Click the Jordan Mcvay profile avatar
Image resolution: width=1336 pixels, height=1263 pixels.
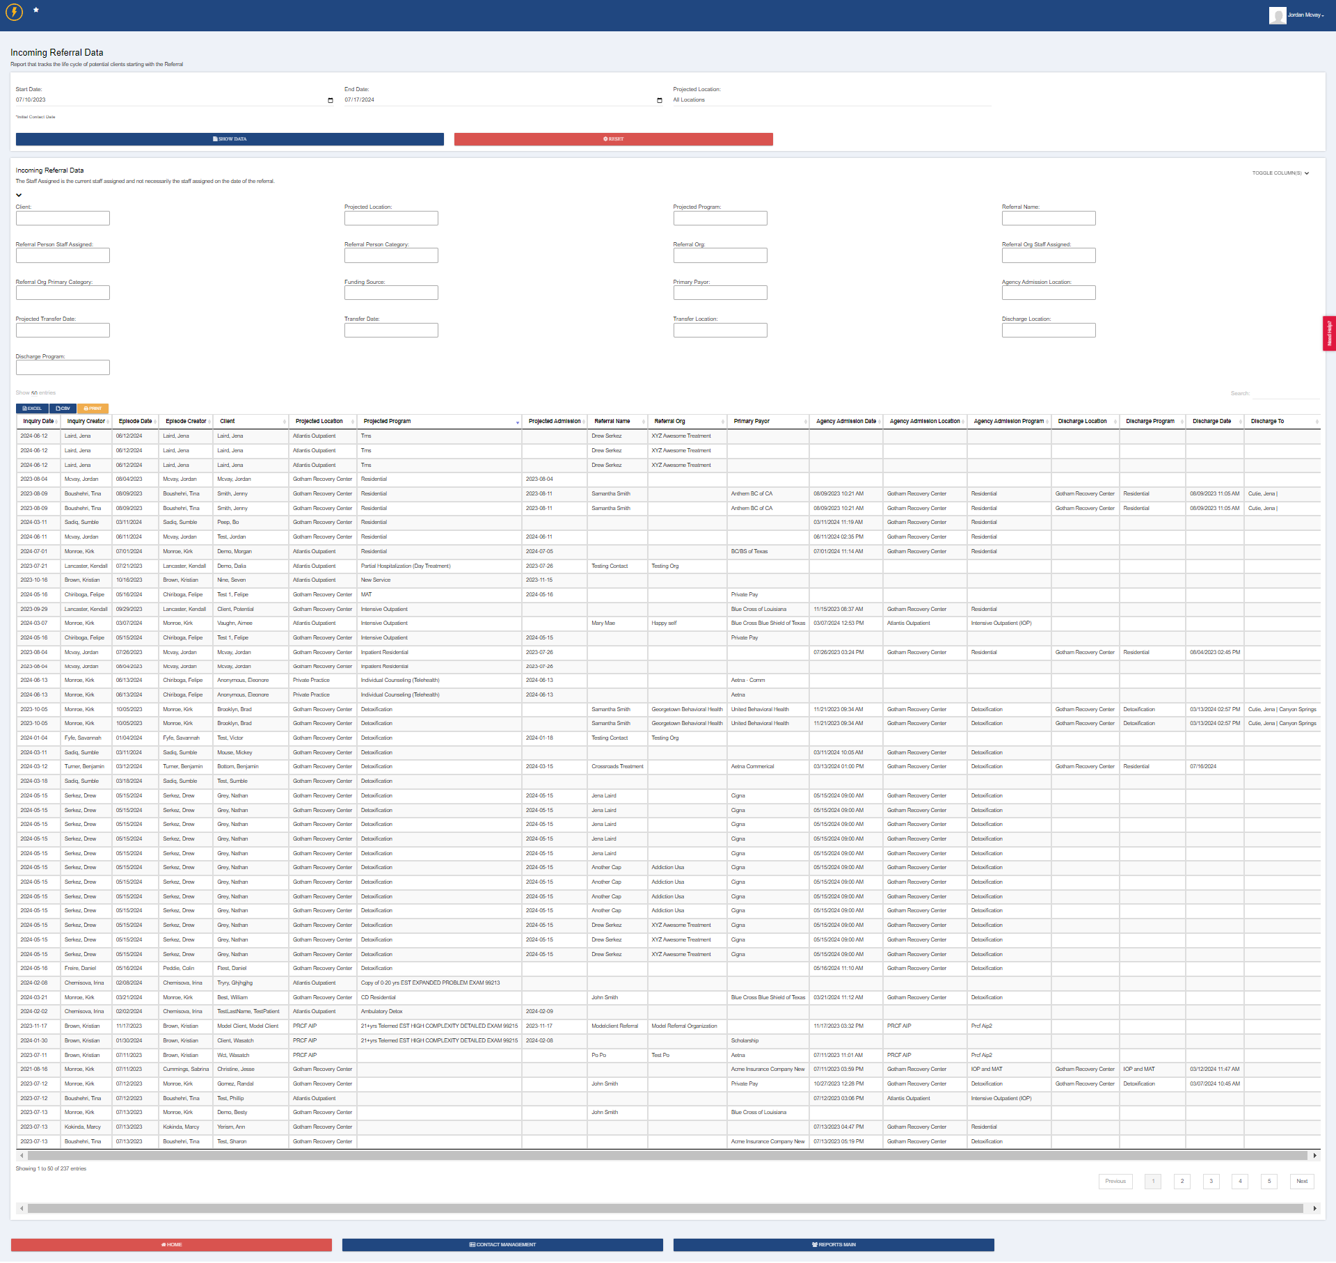tap(1277, 15)
